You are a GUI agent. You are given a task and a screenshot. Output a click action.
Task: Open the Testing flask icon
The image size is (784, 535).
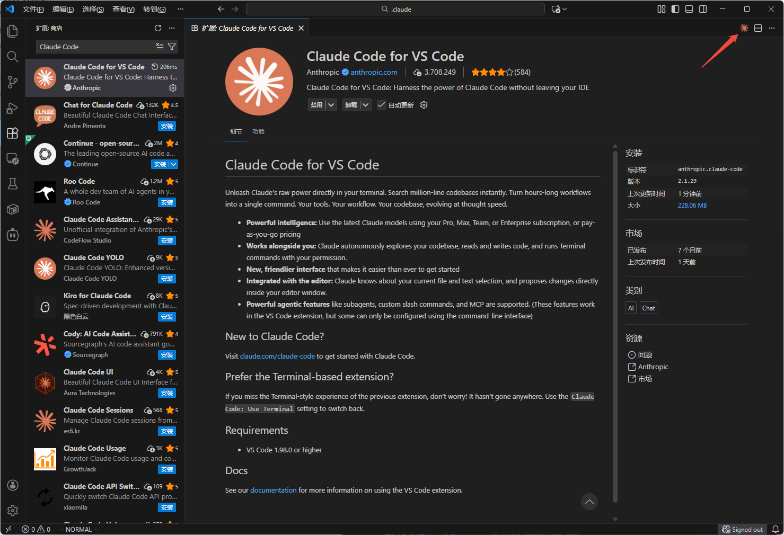(13, 184)
